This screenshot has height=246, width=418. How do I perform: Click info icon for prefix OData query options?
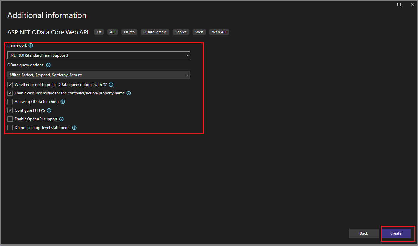click(111, 85)
